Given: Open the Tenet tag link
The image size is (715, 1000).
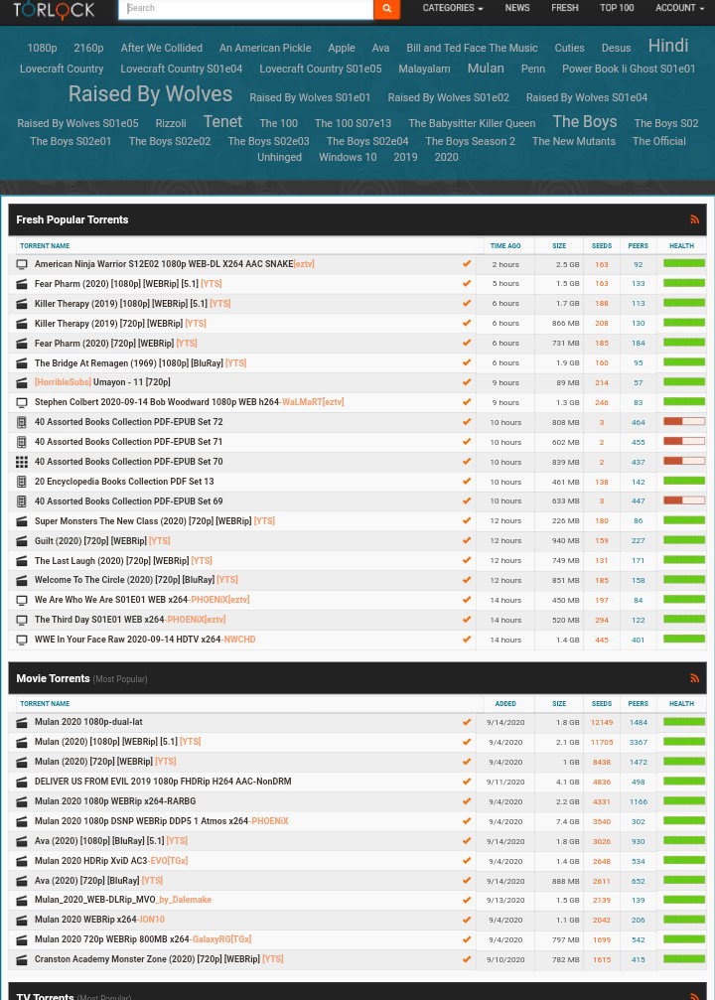Looking at the screenshot, I should click(222, 122).
